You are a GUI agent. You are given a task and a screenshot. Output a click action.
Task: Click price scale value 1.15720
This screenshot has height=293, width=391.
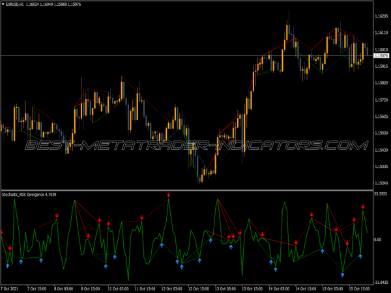(x=381, y=100)
